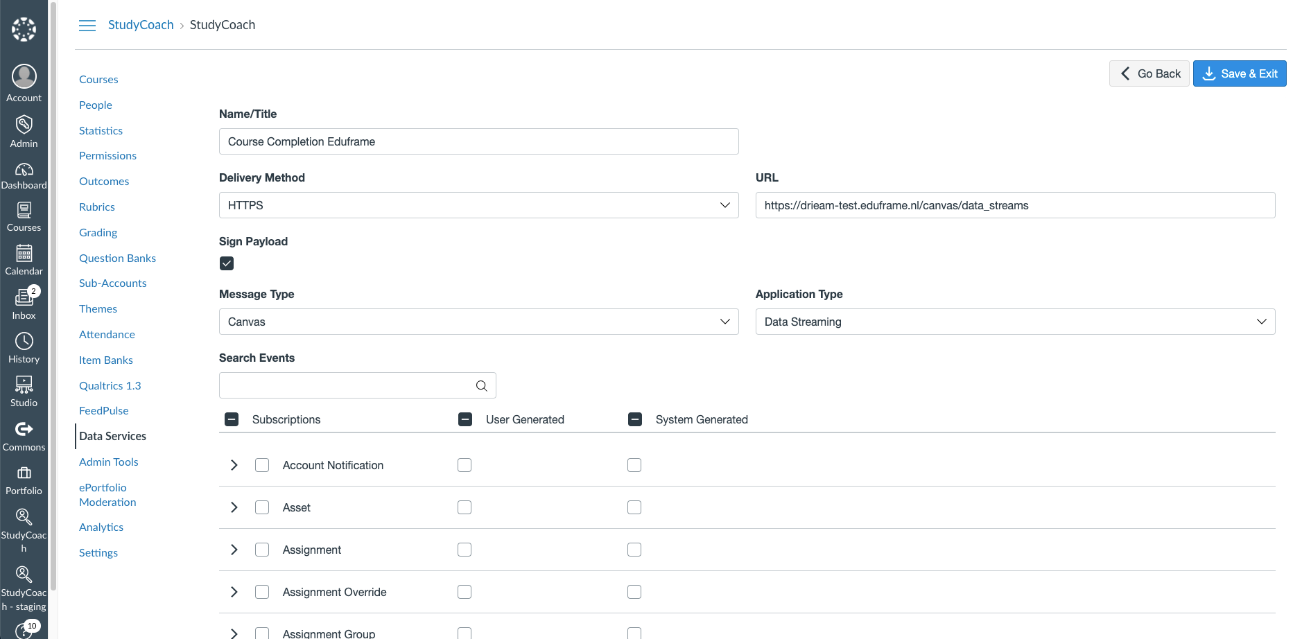Image resolution: width=1302 pixels, height=639 pixels.
Task: Toggle the Subscriptions select-all checkbox
Action: 232,419
